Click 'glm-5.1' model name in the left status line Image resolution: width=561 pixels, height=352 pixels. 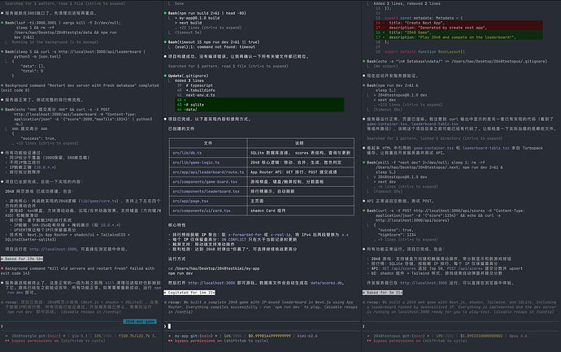pos(80,336)
